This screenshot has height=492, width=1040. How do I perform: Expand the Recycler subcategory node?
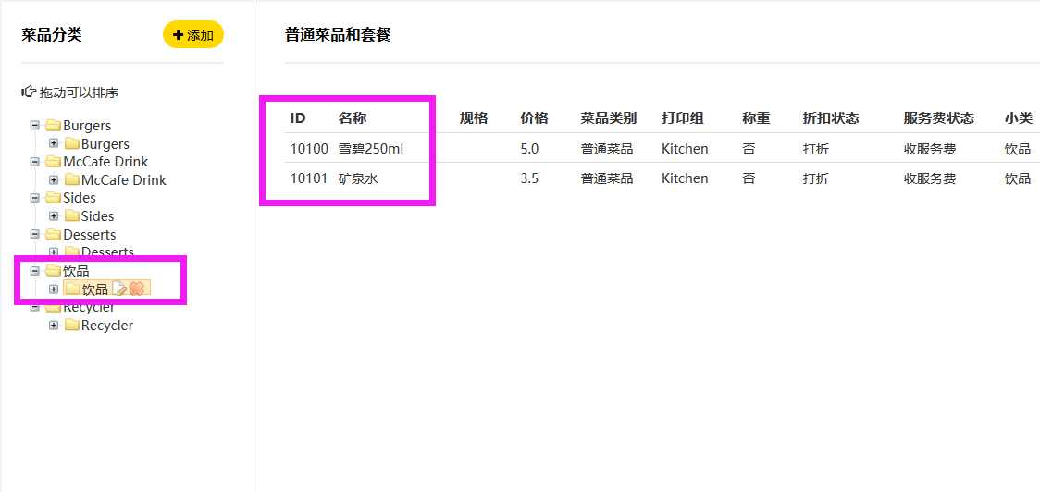(55, 325)
